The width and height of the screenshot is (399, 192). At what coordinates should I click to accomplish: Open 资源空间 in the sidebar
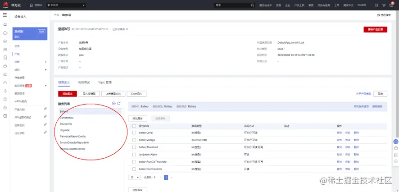pos(19,93)
